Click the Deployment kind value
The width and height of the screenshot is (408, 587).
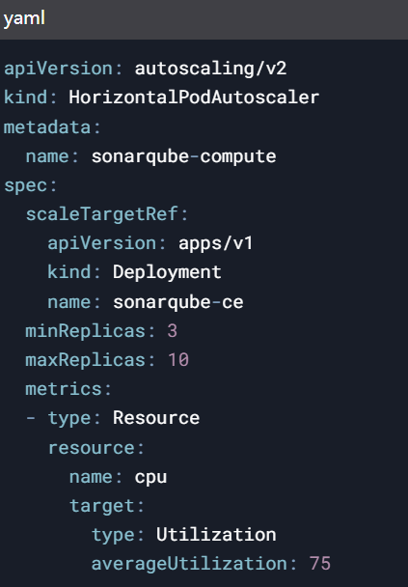[167, 272]
